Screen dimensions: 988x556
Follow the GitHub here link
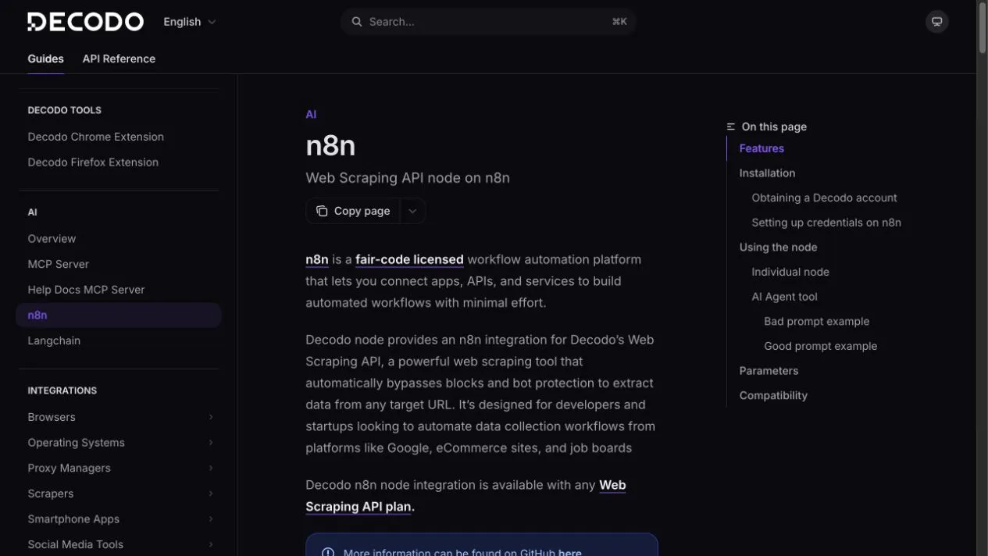569,552
